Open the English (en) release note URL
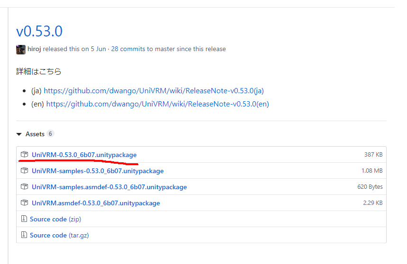The width and height of the screenshot is (407, 264). [158, 104]
